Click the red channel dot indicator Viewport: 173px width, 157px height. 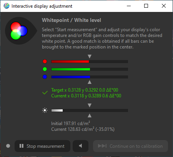[x=45, y=62]
